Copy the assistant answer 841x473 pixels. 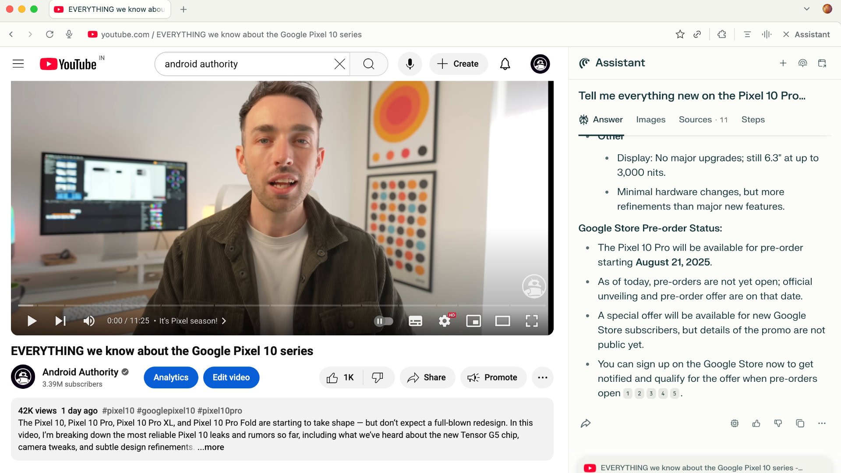[800, 423]
